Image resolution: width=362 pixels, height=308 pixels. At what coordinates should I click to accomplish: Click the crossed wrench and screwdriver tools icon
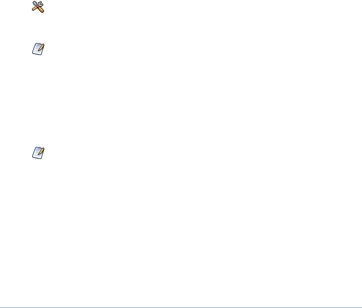(38, 7)
